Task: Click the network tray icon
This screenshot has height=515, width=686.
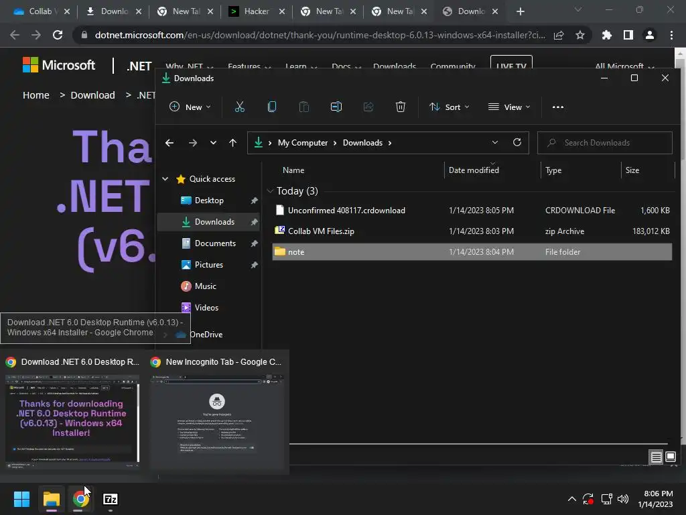Action: coord(606,499)
